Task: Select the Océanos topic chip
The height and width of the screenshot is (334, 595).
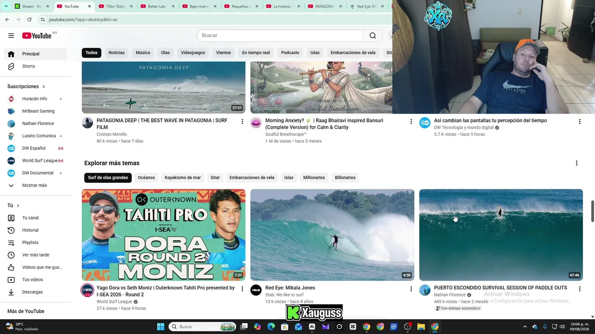Action: pyautogui.click(x=146, y=178)
